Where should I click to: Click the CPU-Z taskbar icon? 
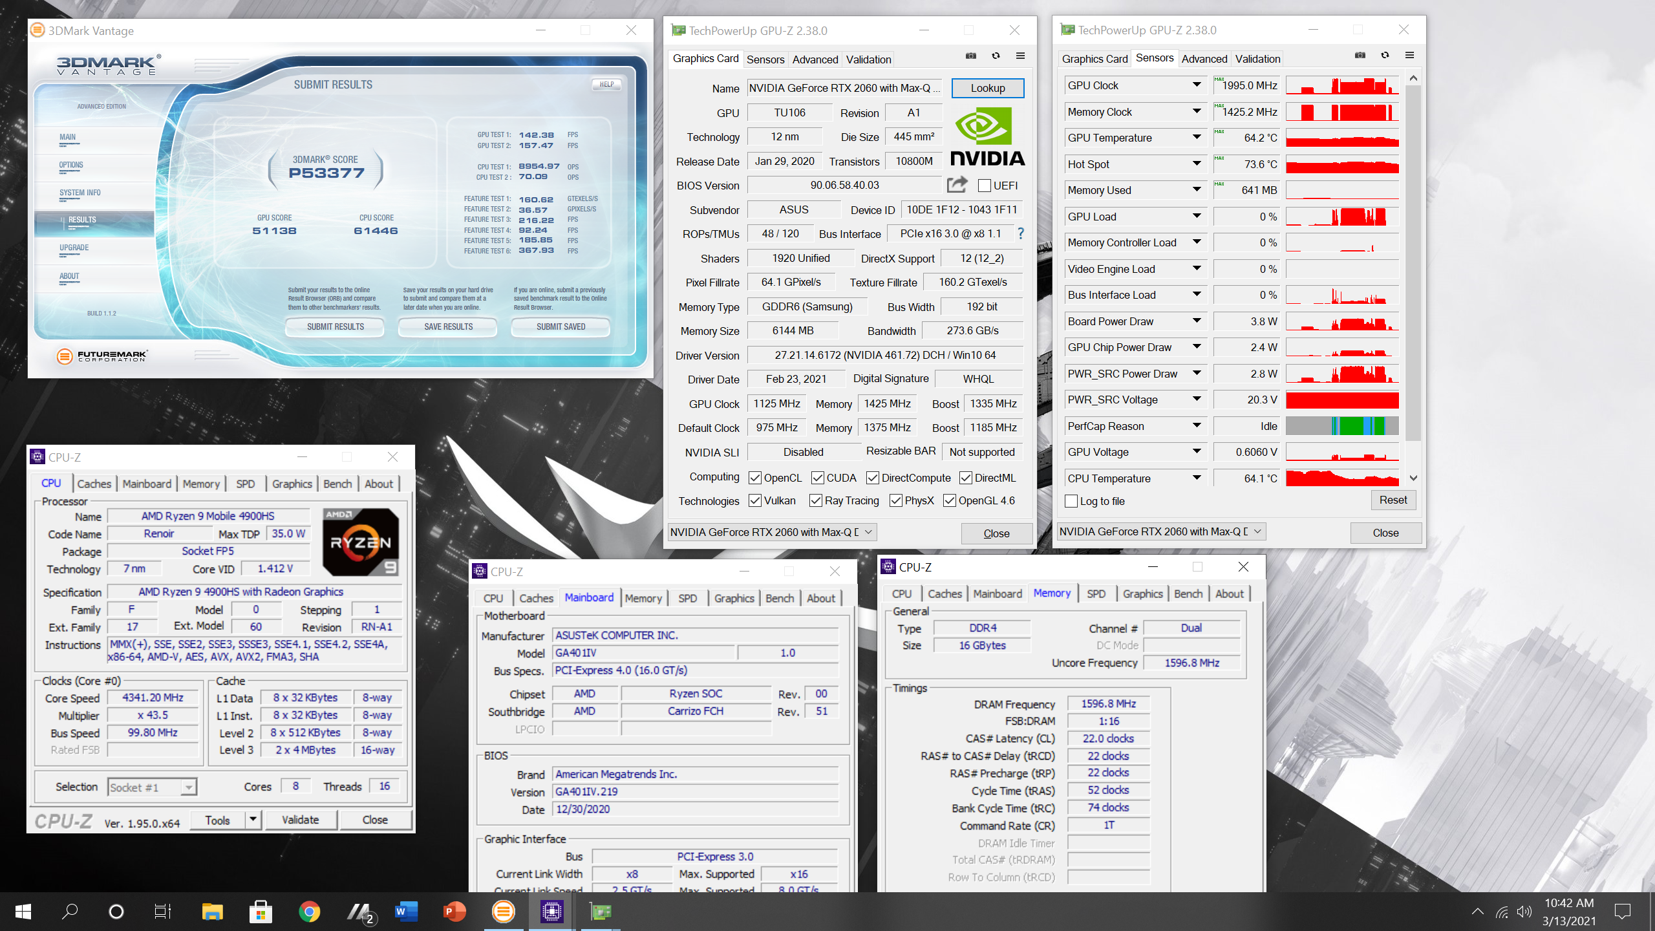[551, 912]
